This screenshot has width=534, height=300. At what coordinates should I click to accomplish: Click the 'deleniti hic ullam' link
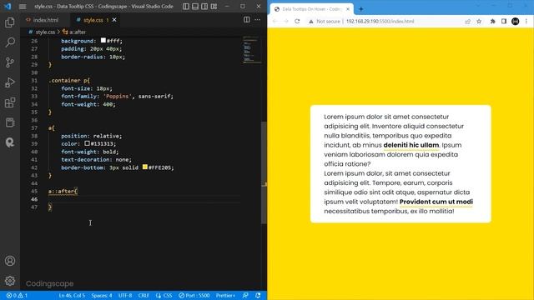click(x=411, y=145)
